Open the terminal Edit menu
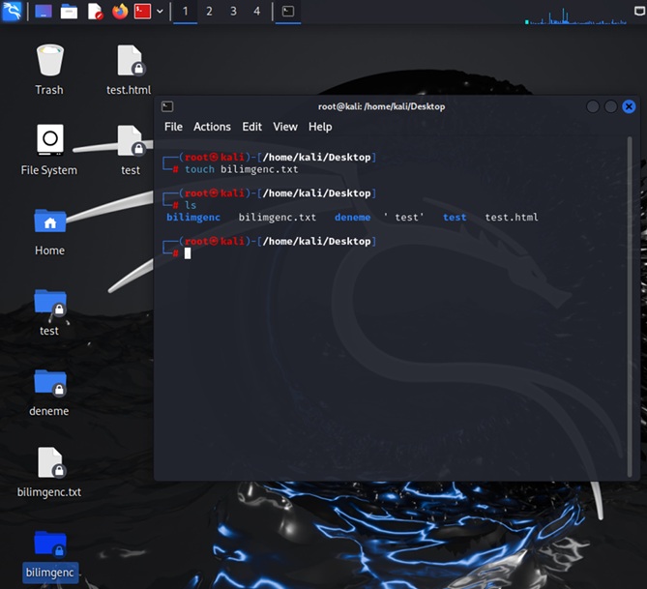The width and height of the screenshot is (647, 589). (251, 127)
